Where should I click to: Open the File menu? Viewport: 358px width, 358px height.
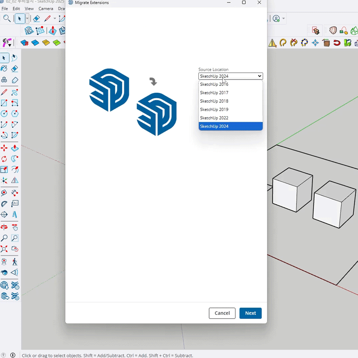(5, 9)
